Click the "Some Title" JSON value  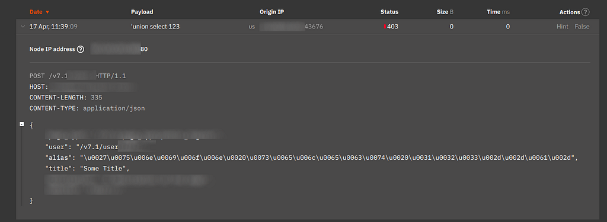click(x=103, y=169)
